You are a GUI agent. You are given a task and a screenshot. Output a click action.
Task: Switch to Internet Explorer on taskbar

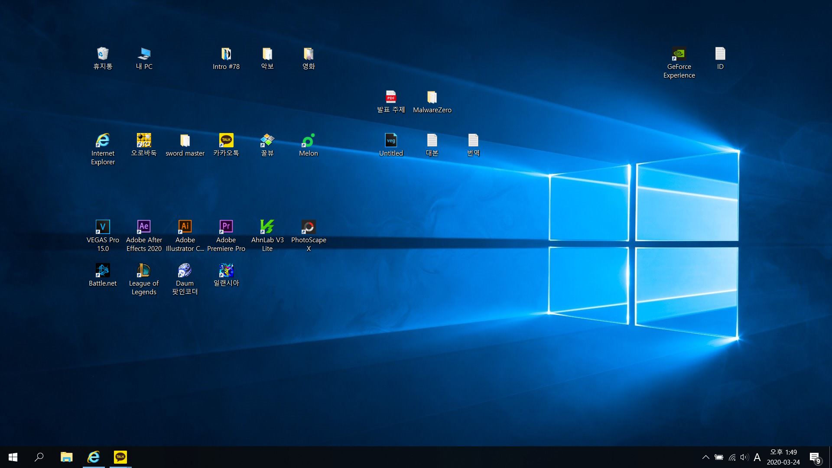coord(94,457)
